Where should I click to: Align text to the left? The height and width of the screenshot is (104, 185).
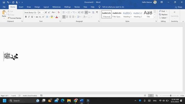(64, 17)
